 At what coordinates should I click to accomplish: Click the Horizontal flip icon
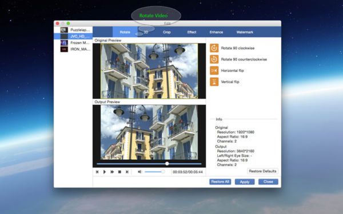214,71
